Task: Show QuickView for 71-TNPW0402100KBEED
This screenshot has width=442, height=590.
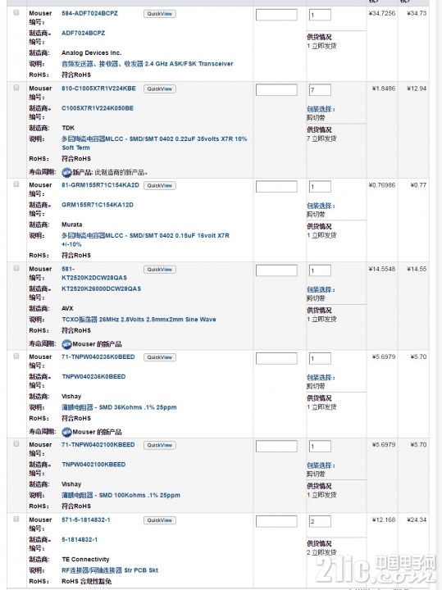Action: click(x=160, y=445)
